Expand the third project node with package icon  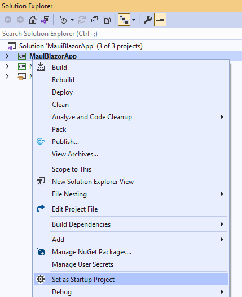point(7,76)
